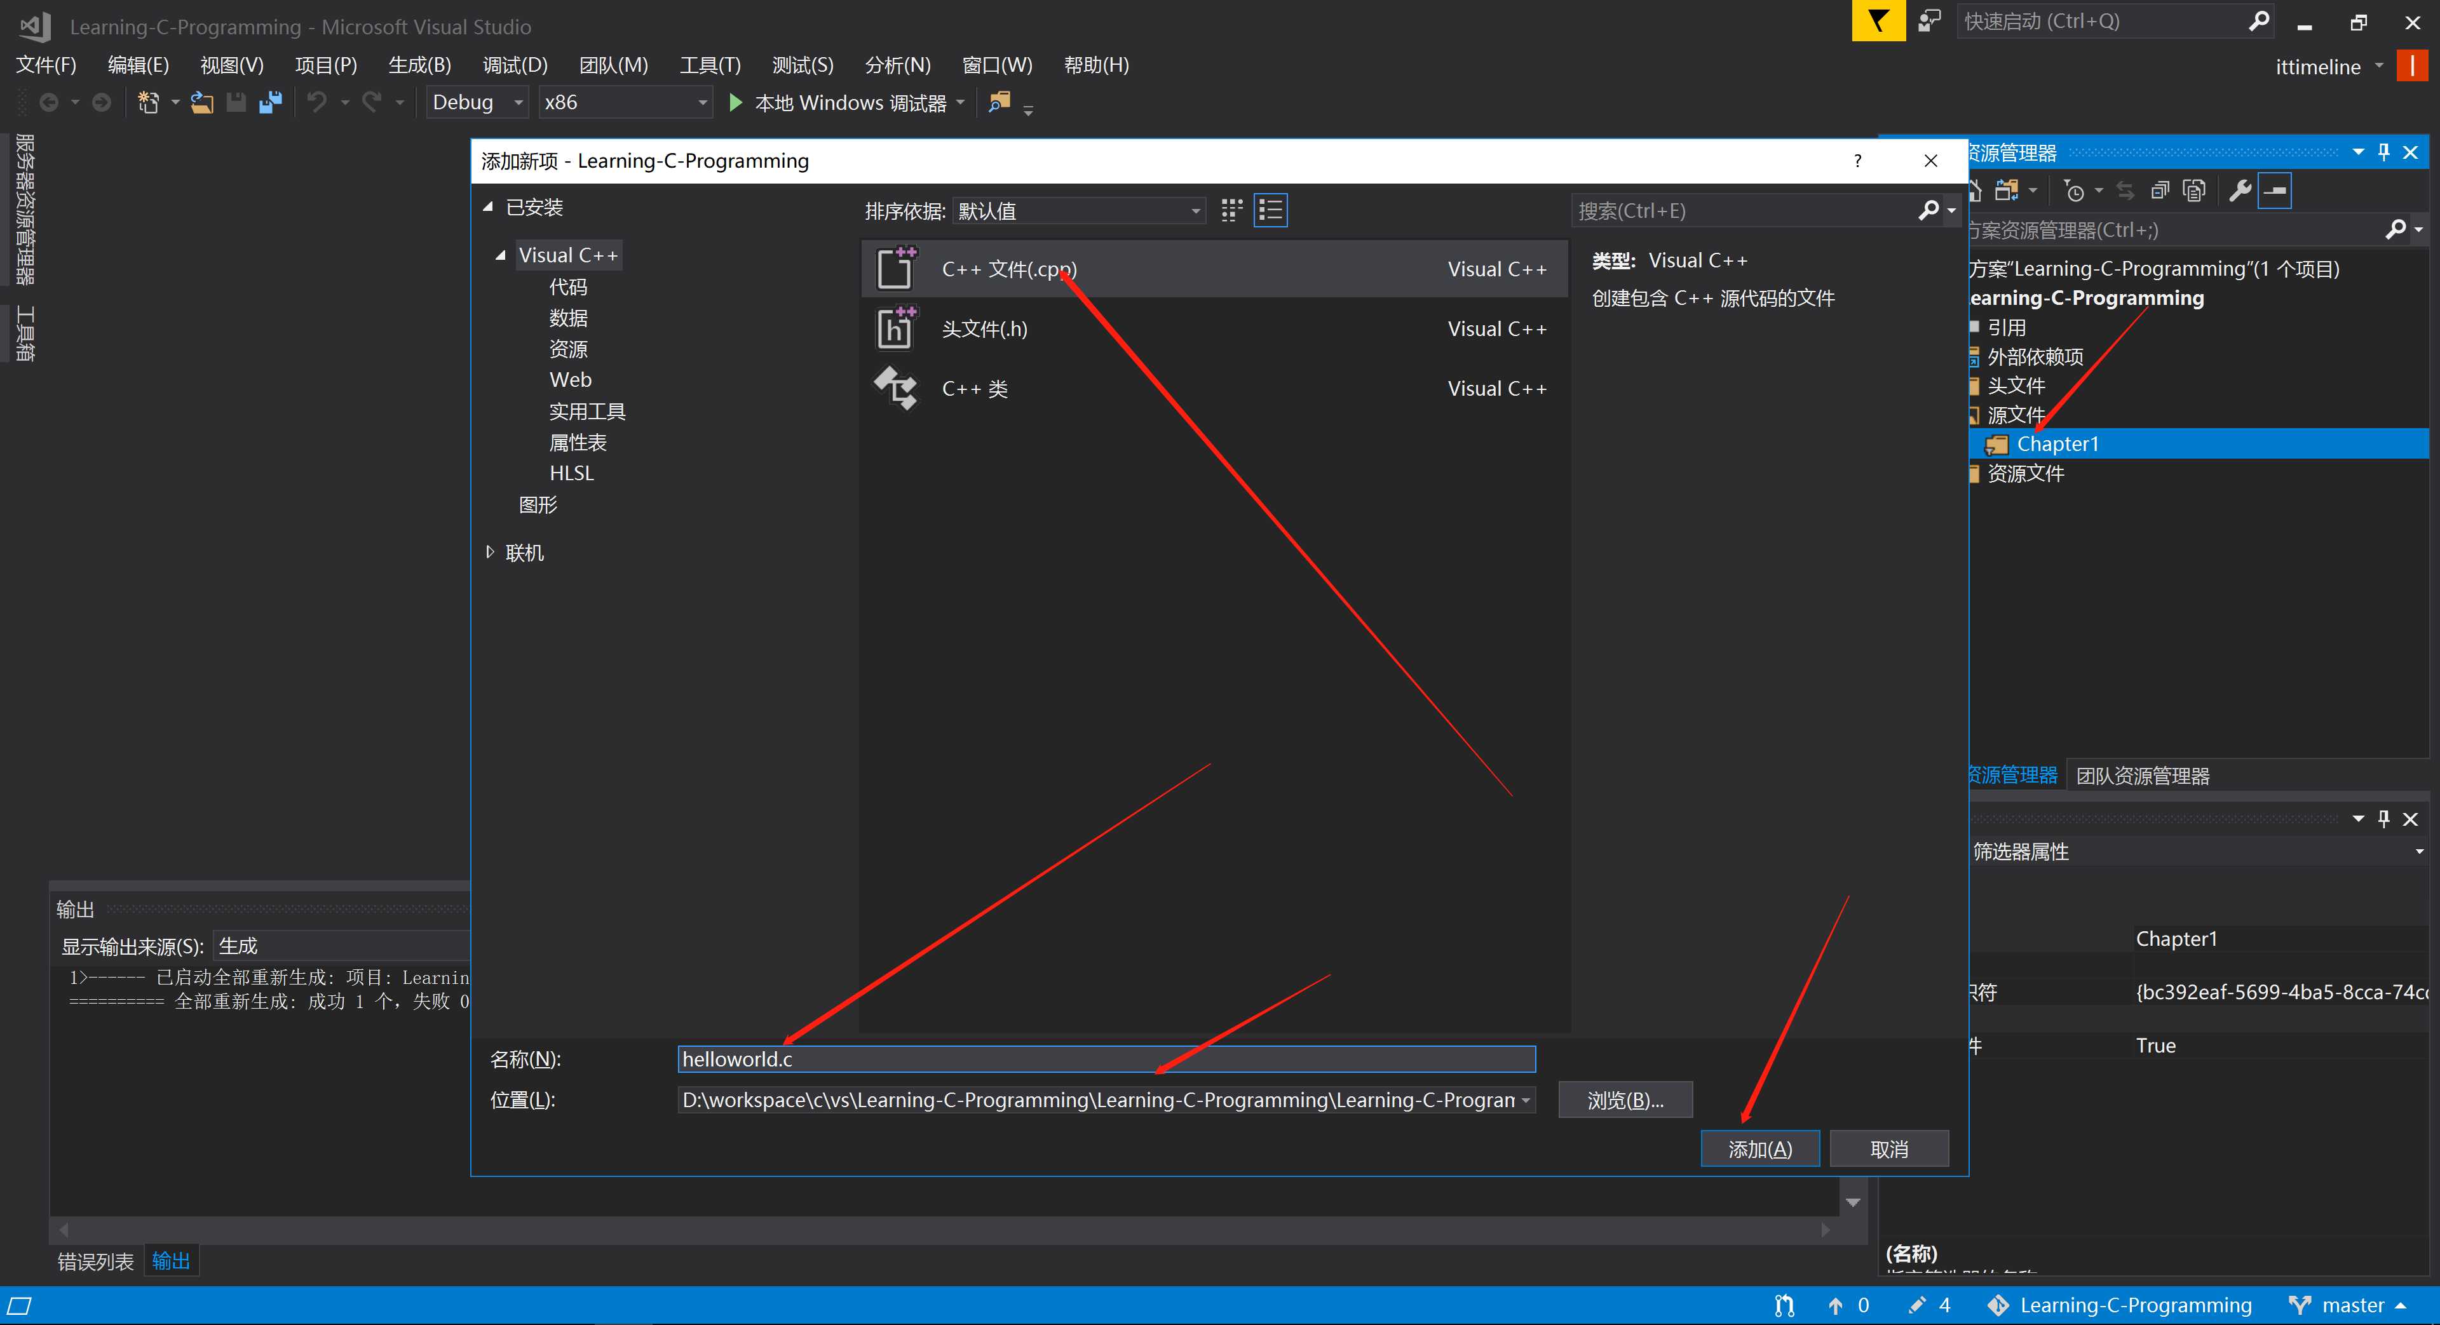Click the 浏览(B)... button
The width and height of the screenshot is (2440, 1325).
click(1625, 1100)
